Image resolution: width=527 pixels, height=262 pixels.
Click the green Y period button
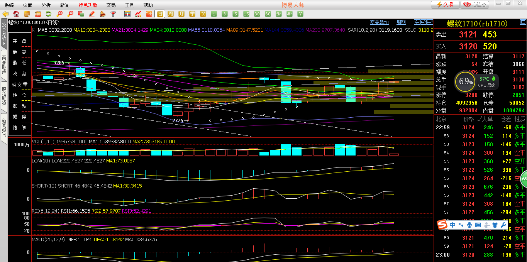pos(300,14)
